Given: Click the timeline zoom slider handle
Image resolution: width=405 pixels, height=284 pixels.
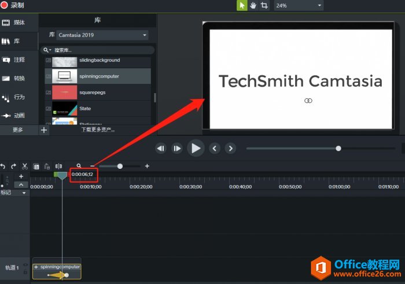Looking at the screenshot, I should 120,166.
